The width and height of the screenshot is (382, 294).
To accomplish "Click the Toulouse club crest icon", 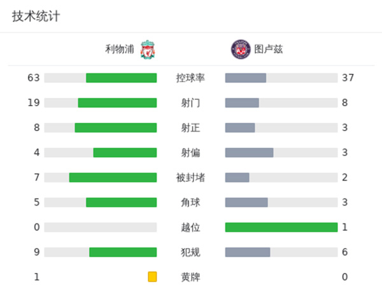I will (239, 48).
